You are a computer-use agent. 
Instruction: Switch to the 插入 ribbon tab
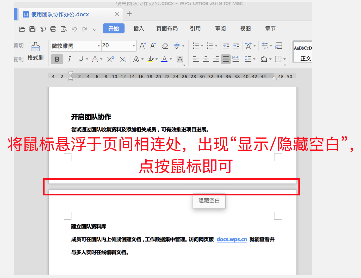pos(139,29)
